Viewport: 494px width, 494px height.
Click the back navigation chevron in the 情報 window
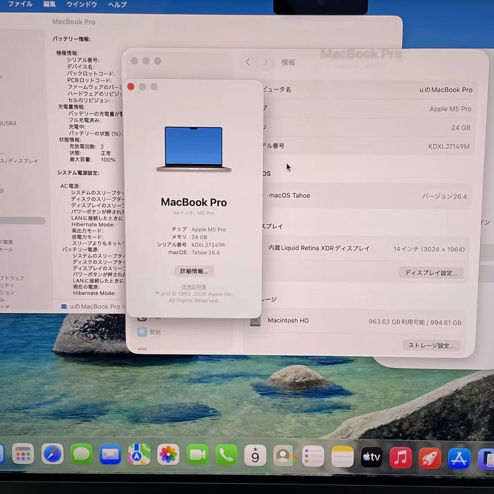pyautogui.click(x=248, y=62)
